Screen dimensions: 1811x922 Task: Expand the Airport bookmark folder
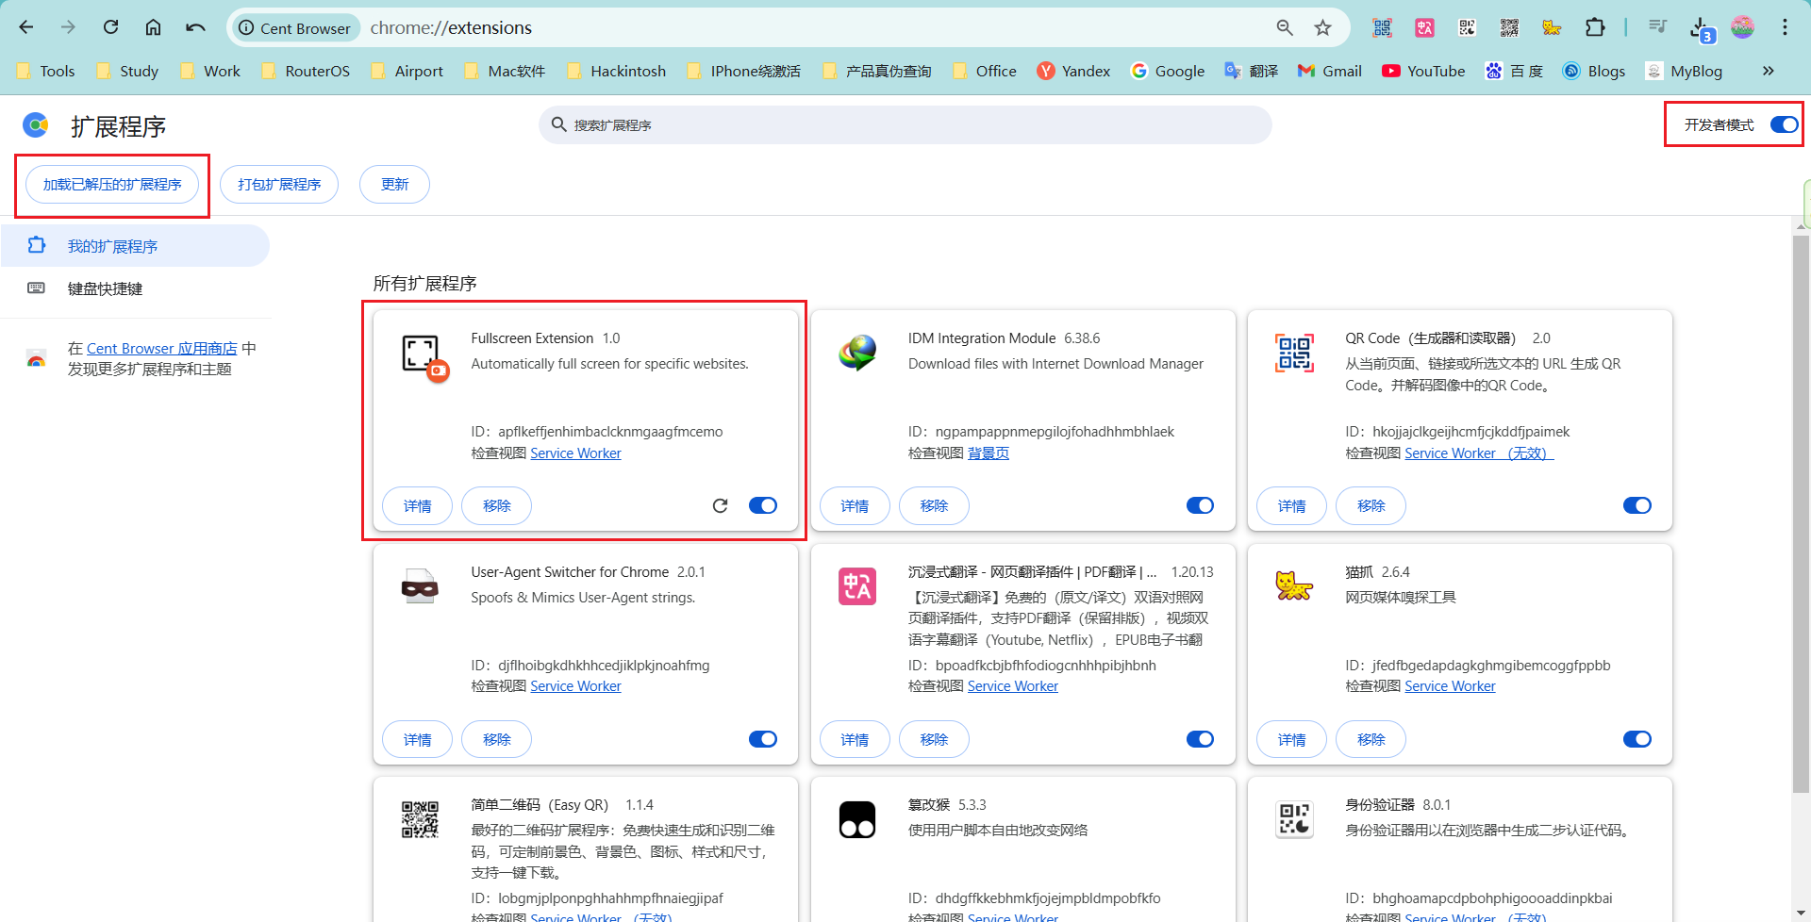407,71
